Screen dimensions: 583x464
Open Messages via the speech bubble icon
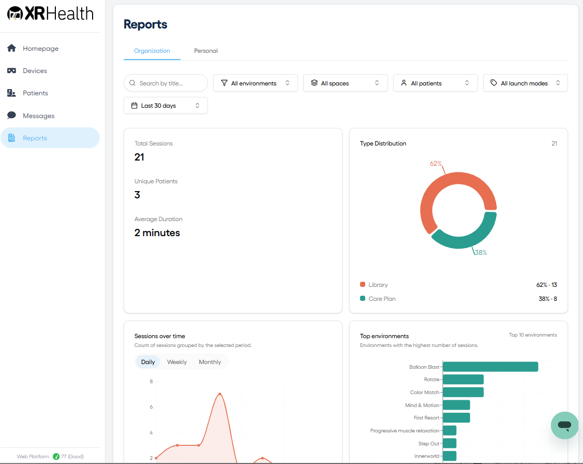point(11,115)
